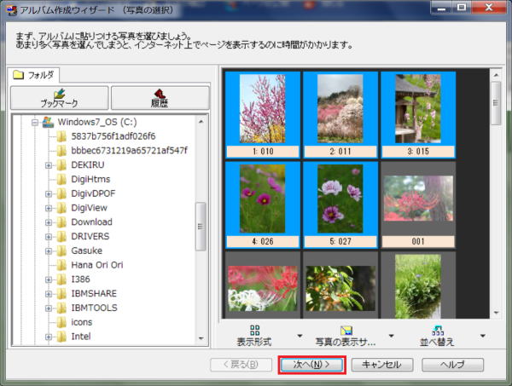The height and width of the screenshot is (386, 512).
Task: Click the 5837b756f1adf026f6 folder icon
Action: pyautogui.click(x=61, y=136)
